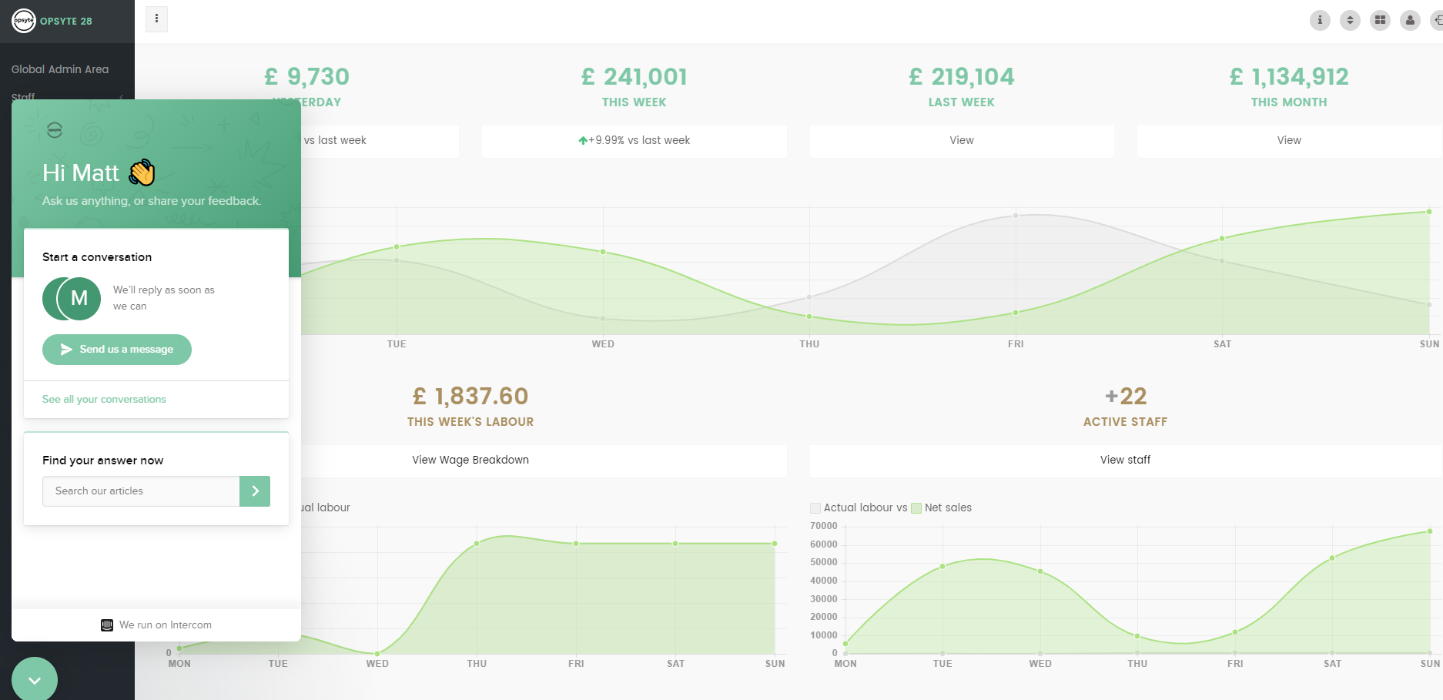Toggle the Actual labour legend checkbox
The image size is (1443, 700).
[815, 508]
